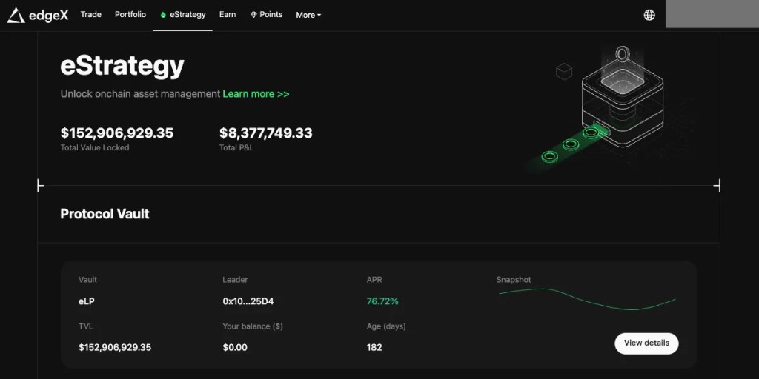Click the Points diamond icon
The width and height of the screenshot is (759, 379).
point(253,15)
